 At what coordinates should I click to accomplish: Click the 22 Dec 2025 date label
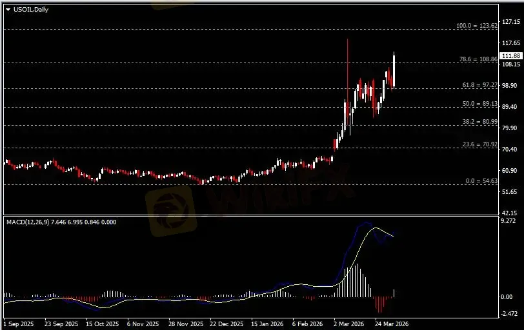click(x=227, y=324)
